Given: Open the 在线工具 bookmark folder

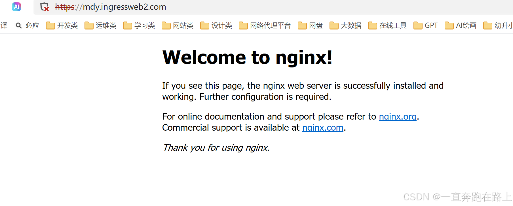Looking at the screenshot, I should tap(387, 26).
